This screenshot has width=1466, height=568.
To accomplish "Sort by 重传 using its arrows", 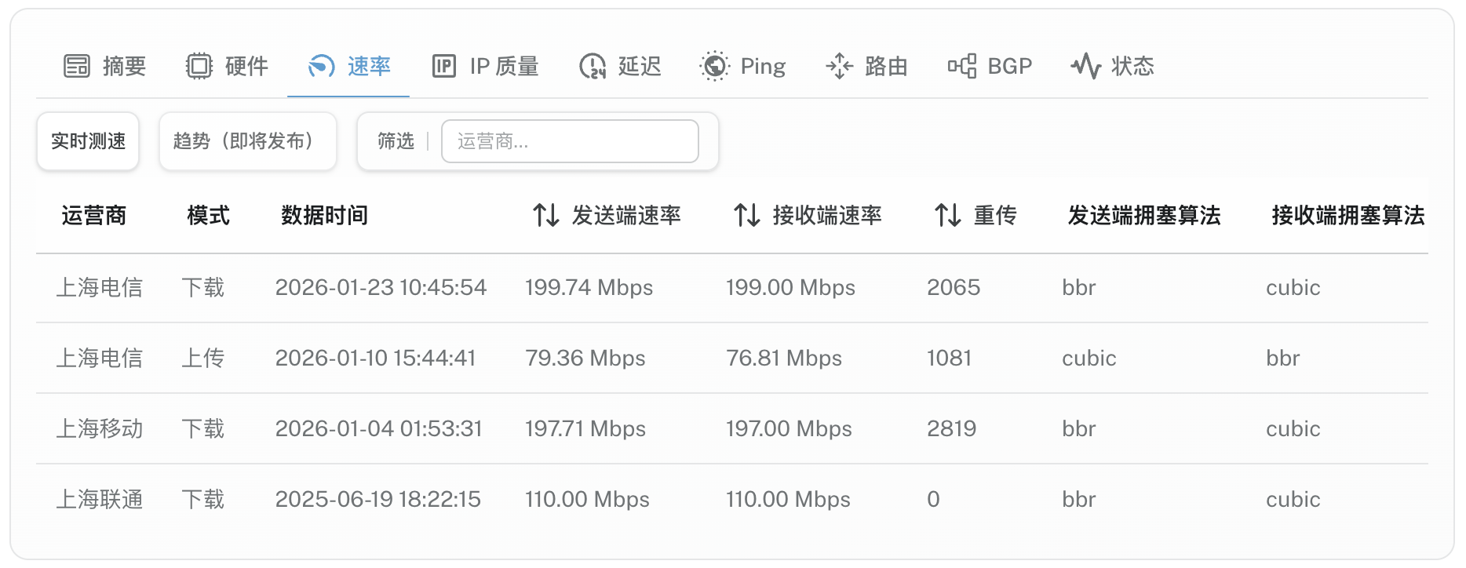I will click(x=947, y=215).
